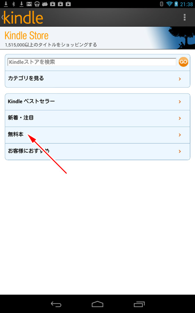Tap the Android back navigation button
The height and width of the screenshot is (313, 195).
click(56, 304)
